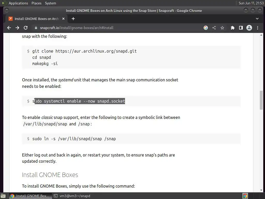The height and width of the screenshot is (199, 265).
Task: Click the clock showing Sun Jun 11
Action: pos(251,3)
